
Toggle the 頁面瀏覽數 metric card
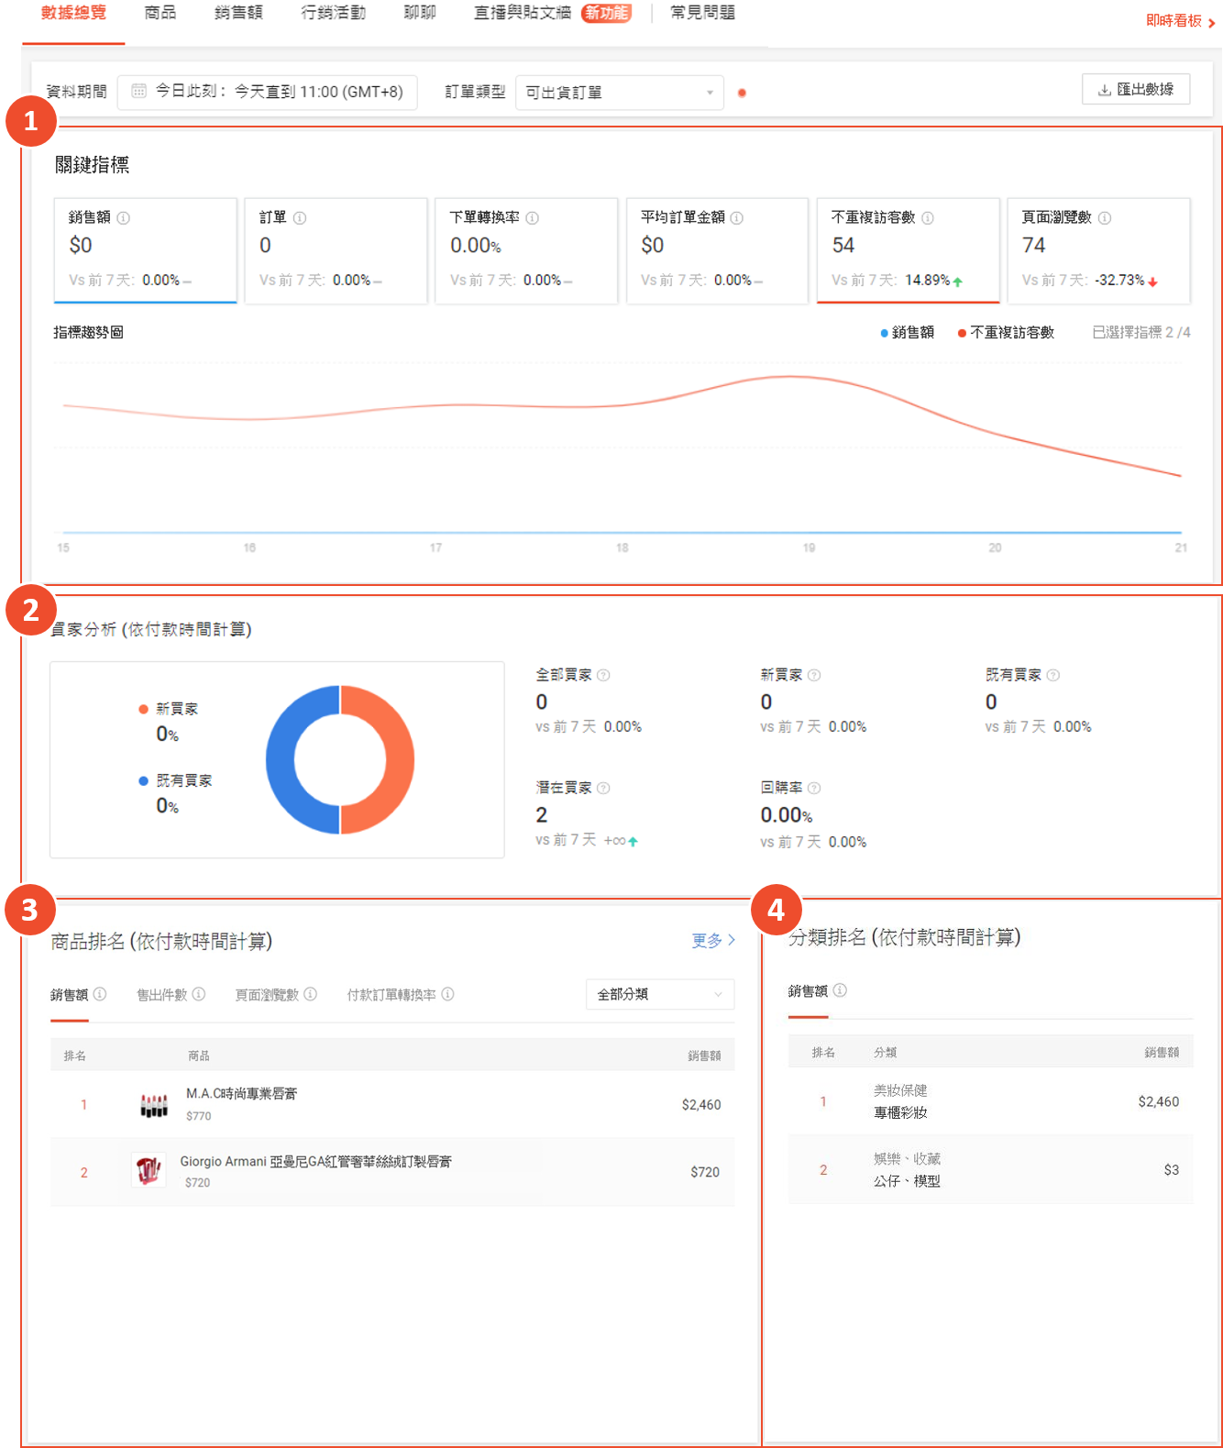click(1097, 249)
